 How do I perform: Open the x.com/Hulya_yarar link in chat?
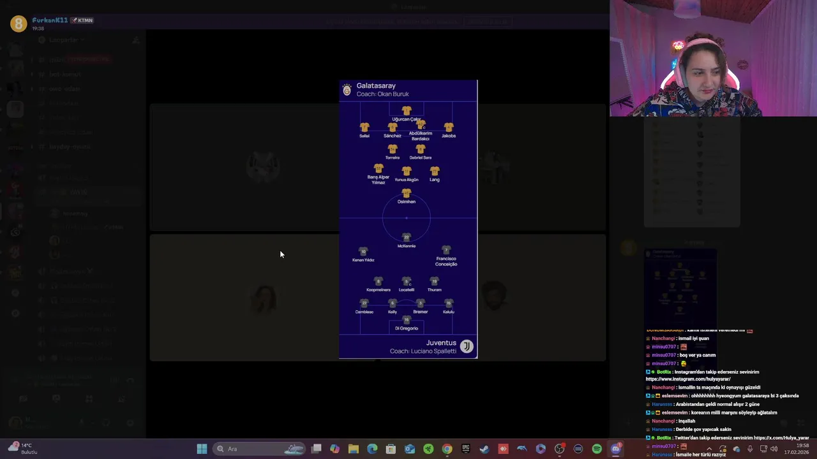click(781, 438)
